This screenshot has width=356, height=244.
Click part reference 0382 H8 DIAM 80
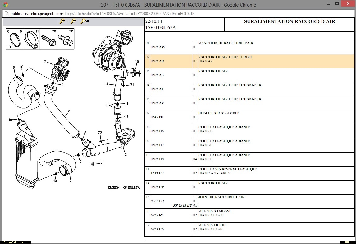157,159
